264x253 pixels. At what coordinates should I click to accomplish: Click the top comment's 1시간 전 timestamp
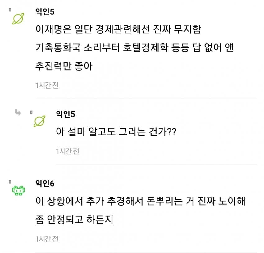[47, 85]
